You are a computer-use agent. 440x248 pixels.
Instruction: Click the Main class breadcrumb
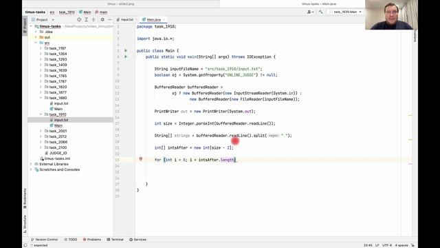pos(85,12)
